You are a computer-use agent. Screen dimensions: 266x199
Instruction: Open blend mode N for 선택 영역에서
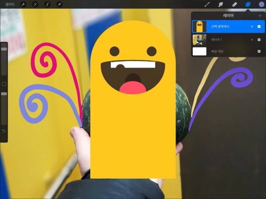click(252, 26)
